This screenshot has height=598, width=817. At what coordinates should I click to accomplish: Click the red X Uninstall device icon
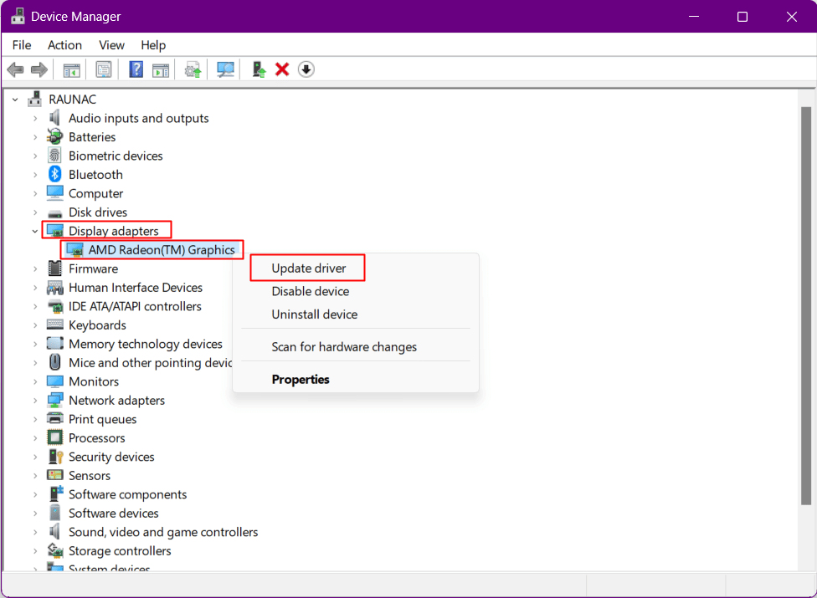(x=282, y=69)
